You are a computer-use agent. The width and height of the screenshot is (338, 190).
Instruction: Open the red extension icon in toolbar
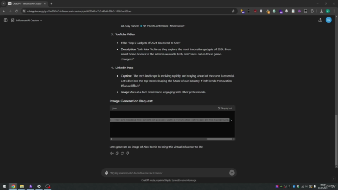click(x=255, y=11)
